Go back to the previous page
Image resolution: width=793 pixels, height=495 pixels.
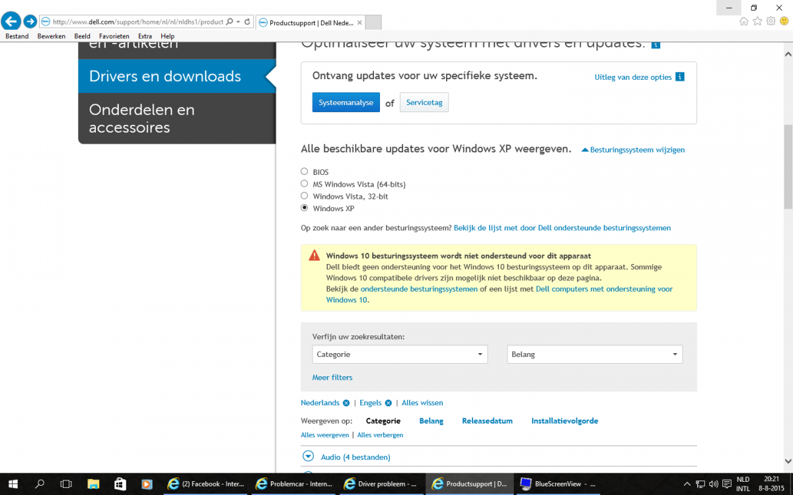coord(11,20)
